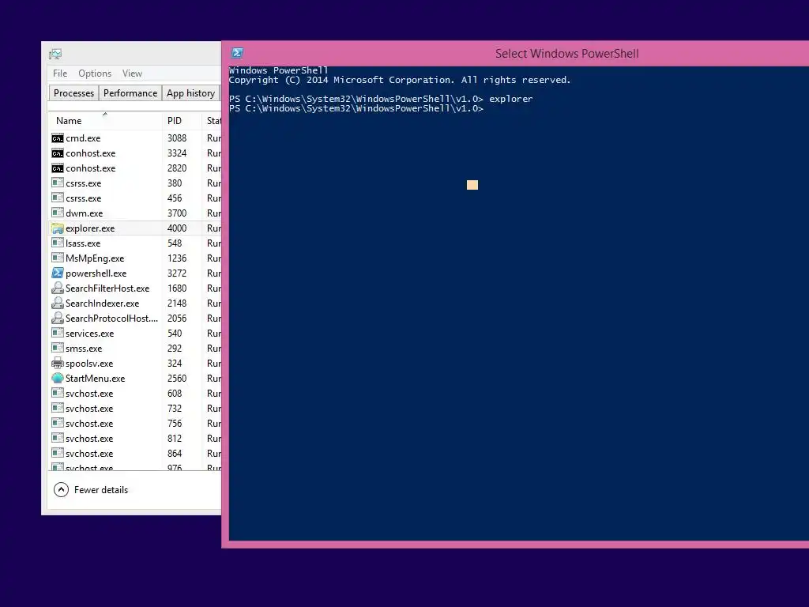Click the smss.exe process icon
809x607 pixels.
pyautogui.click(x=57, y=348)
